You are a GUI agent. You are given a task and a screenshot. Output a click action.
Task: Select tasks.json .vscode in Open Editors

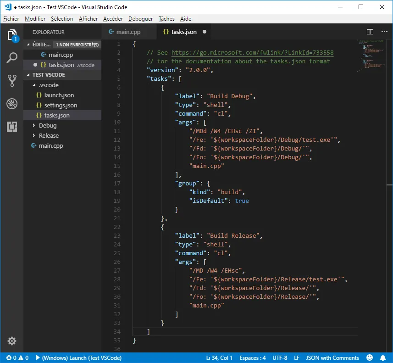[x=62, y=65]
